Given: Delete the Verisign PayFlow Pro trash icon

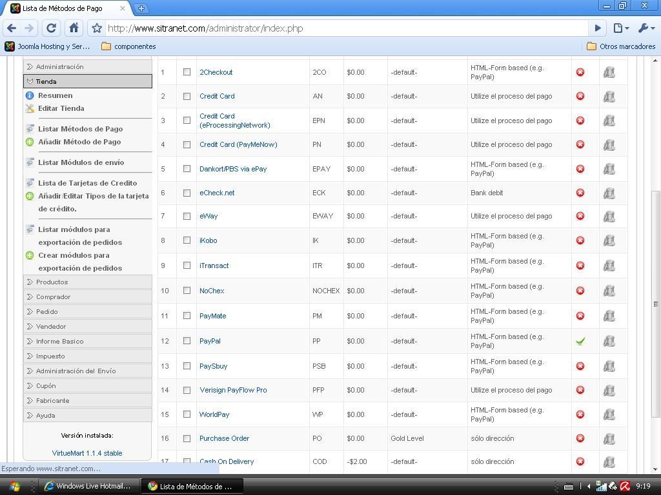Looking at the screenshot, I should pyautogui.click(x=609, y=390).
